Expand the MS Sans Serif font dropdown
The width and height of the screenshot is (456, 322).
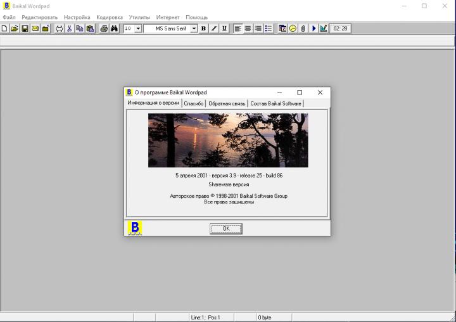(194, 29)
